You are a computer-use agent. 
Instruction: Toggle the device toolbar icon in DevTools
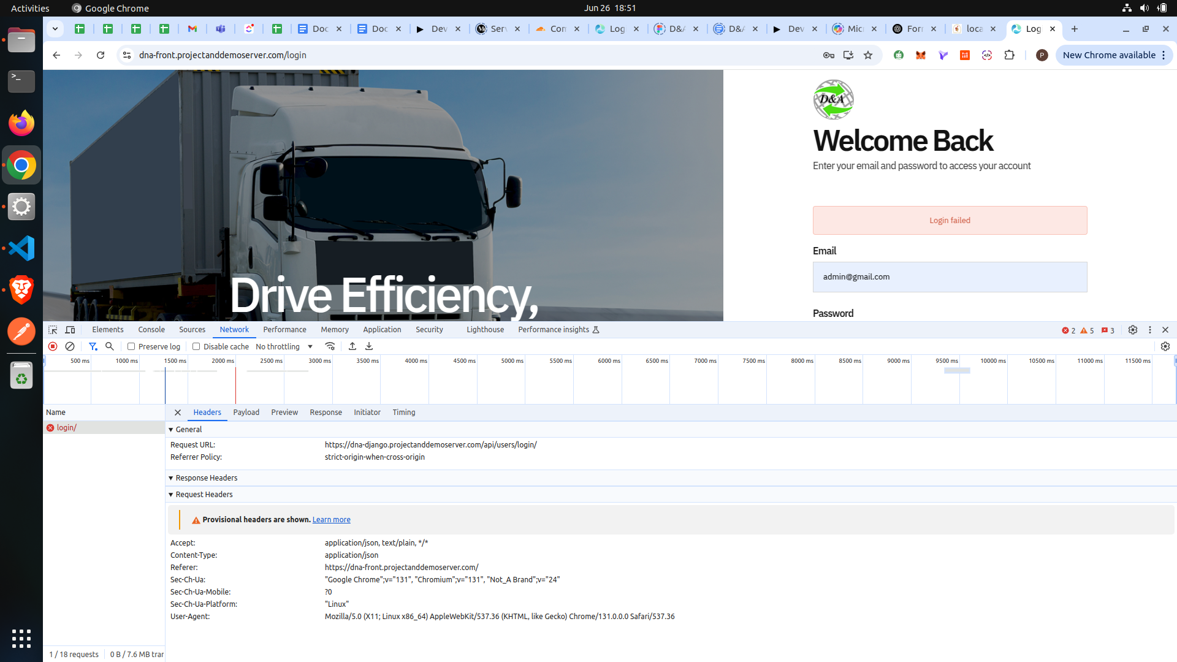[x=70, y=330]
